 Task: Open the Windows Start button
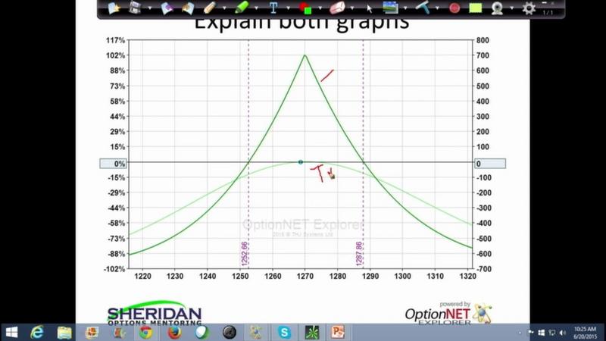point(11,332)
